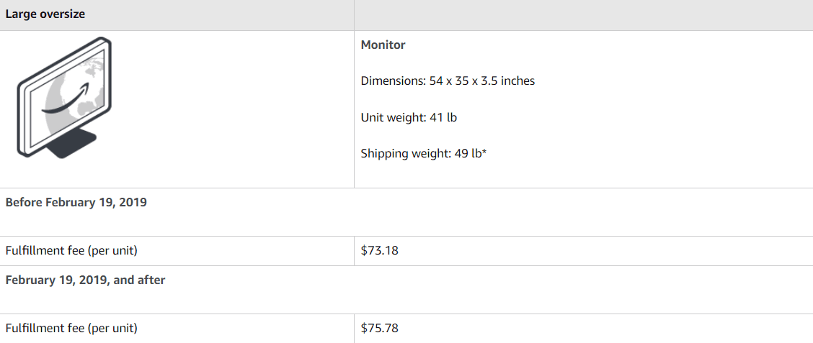Click the monitor product illustration
This screenshot has width=813, height=343.
point(65,97)
